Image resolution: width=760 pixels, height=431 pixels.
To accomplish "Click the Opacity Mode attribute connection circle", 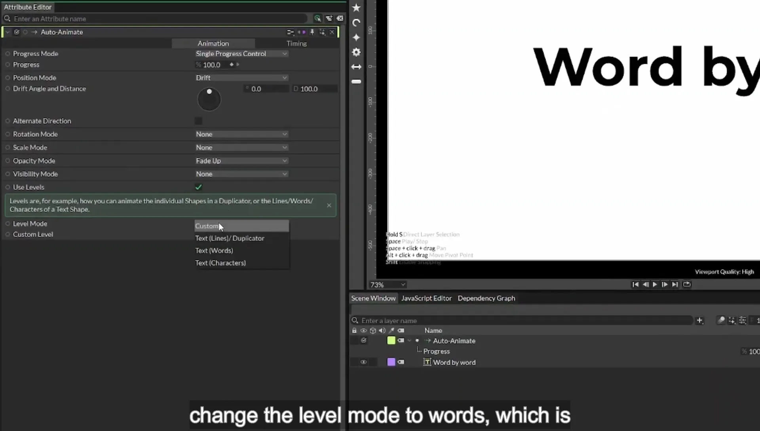I will coord(8,160).
